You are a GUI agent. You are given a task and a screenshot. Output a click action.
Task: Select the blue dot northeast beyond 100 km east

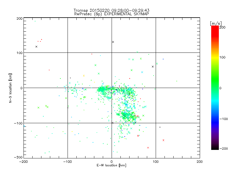pyautogui.click(x=163, y=59)
